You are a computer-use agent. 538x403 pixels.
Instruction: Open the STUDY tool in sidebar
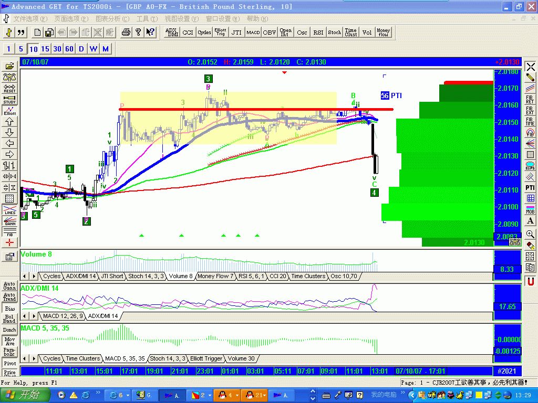point(9,100)
